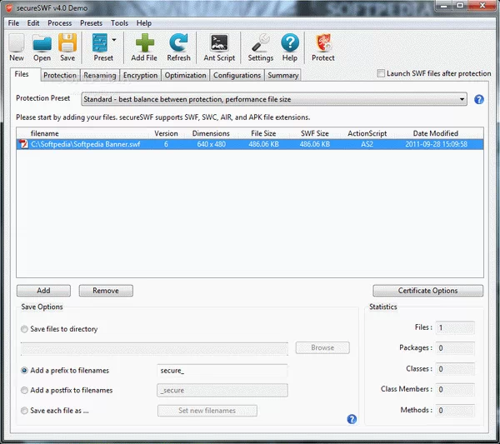Expand the Protection Preset combo box
The image size is (500, 444).
pos(274,99)
